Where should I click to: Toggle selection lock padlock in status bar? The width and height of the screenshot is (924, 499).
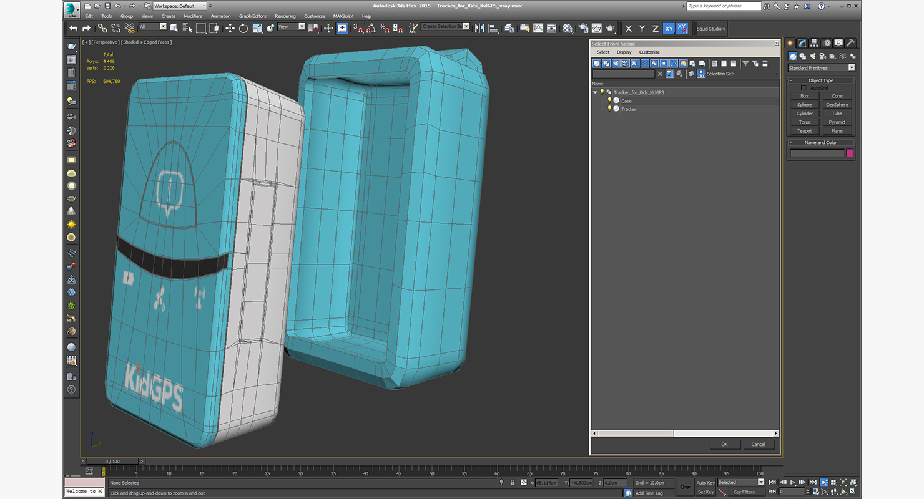[512, 483]
